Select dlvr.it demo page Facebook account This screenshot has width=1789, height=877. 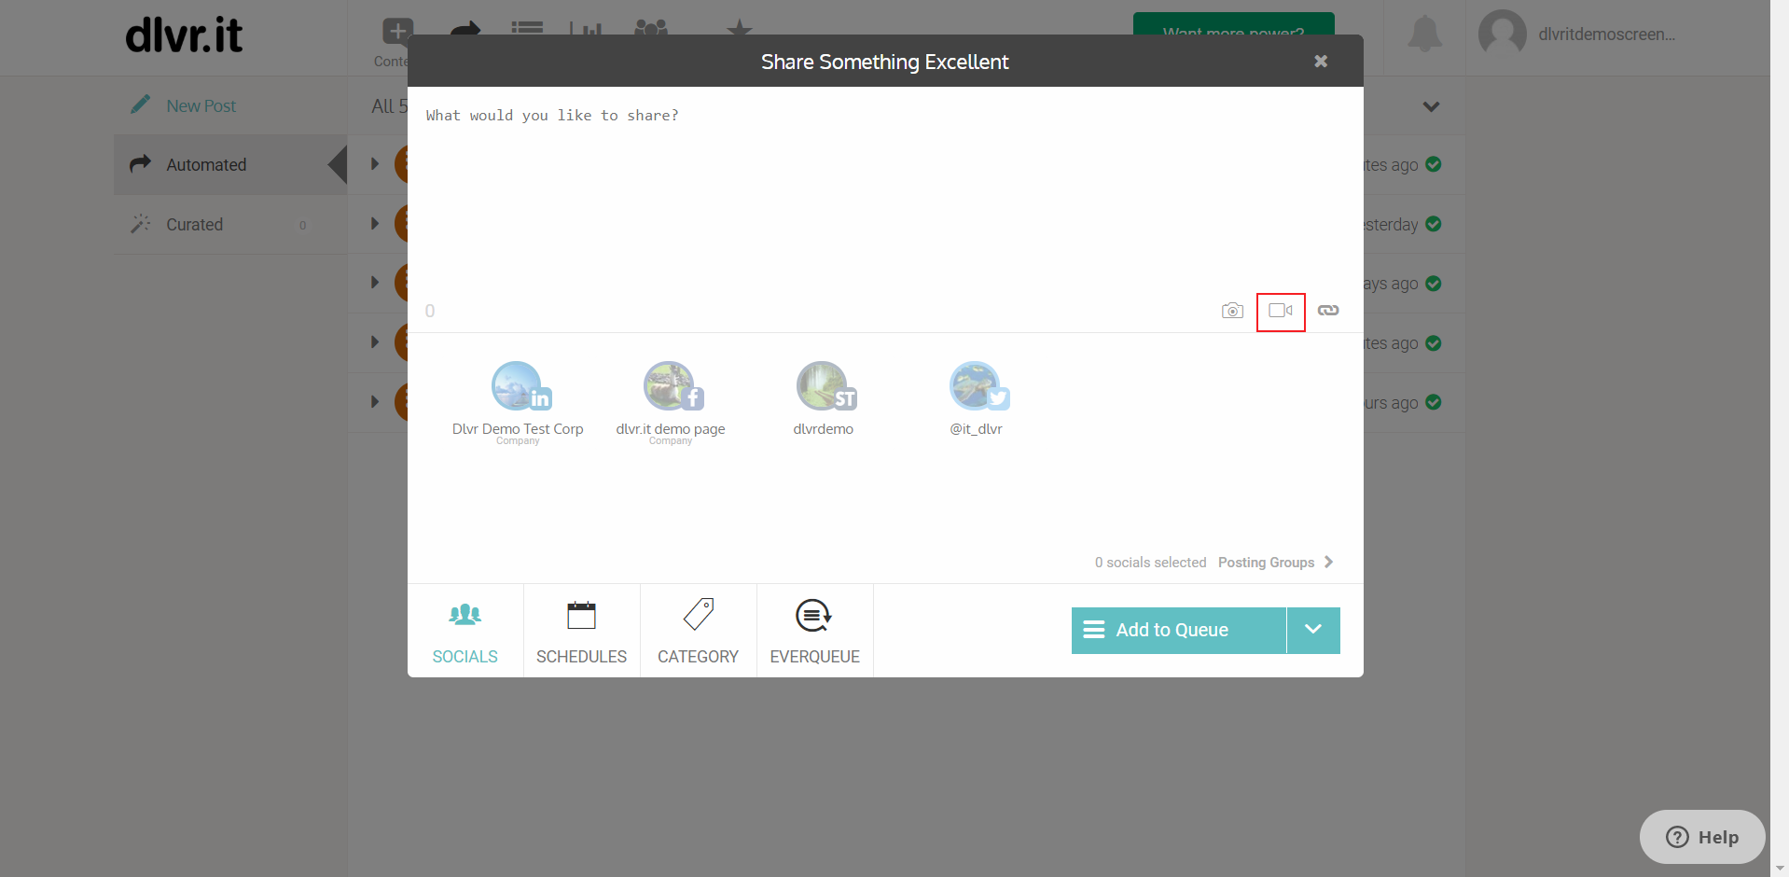(x=671, y=401)
